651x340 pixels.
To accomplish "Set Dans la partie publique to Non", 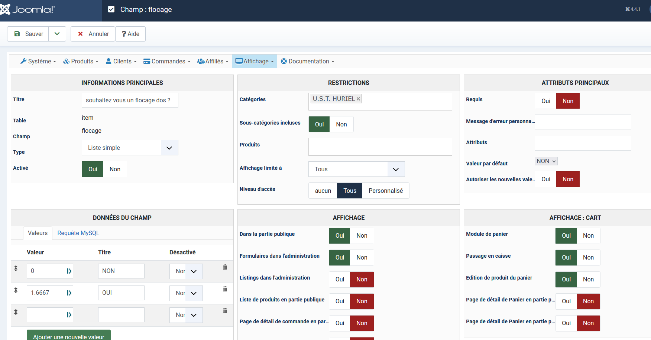I will (362, 235).
